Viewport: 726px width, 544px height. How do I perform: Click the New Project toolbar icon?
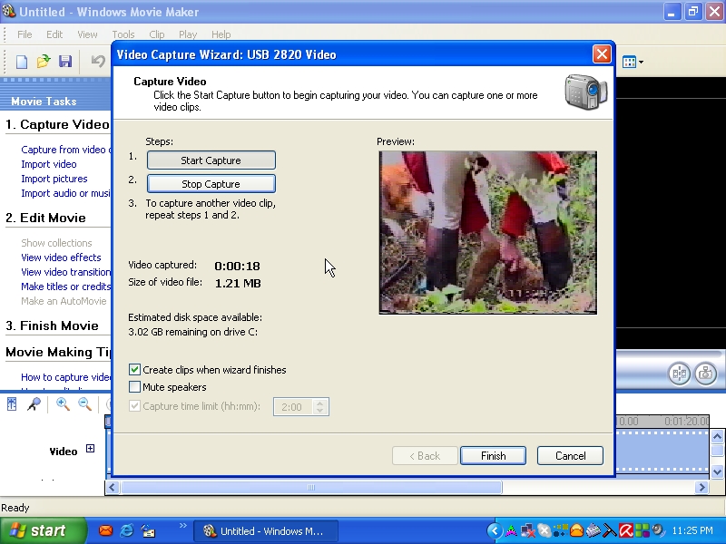(x=22, y=62)
